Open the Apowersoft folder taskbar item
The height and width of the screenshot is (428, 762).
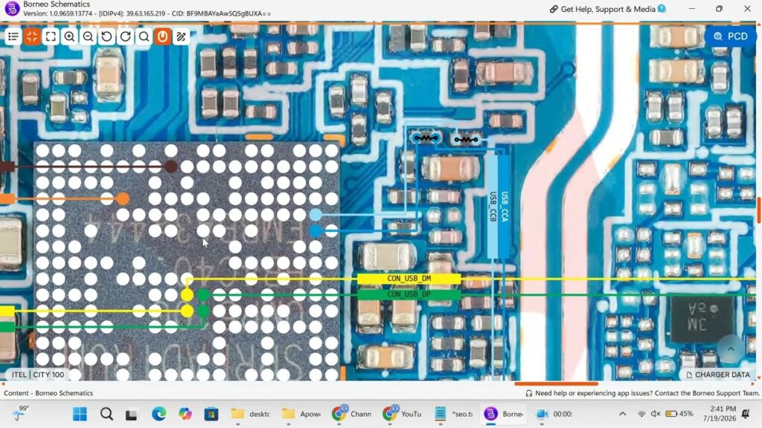point(301,414)
